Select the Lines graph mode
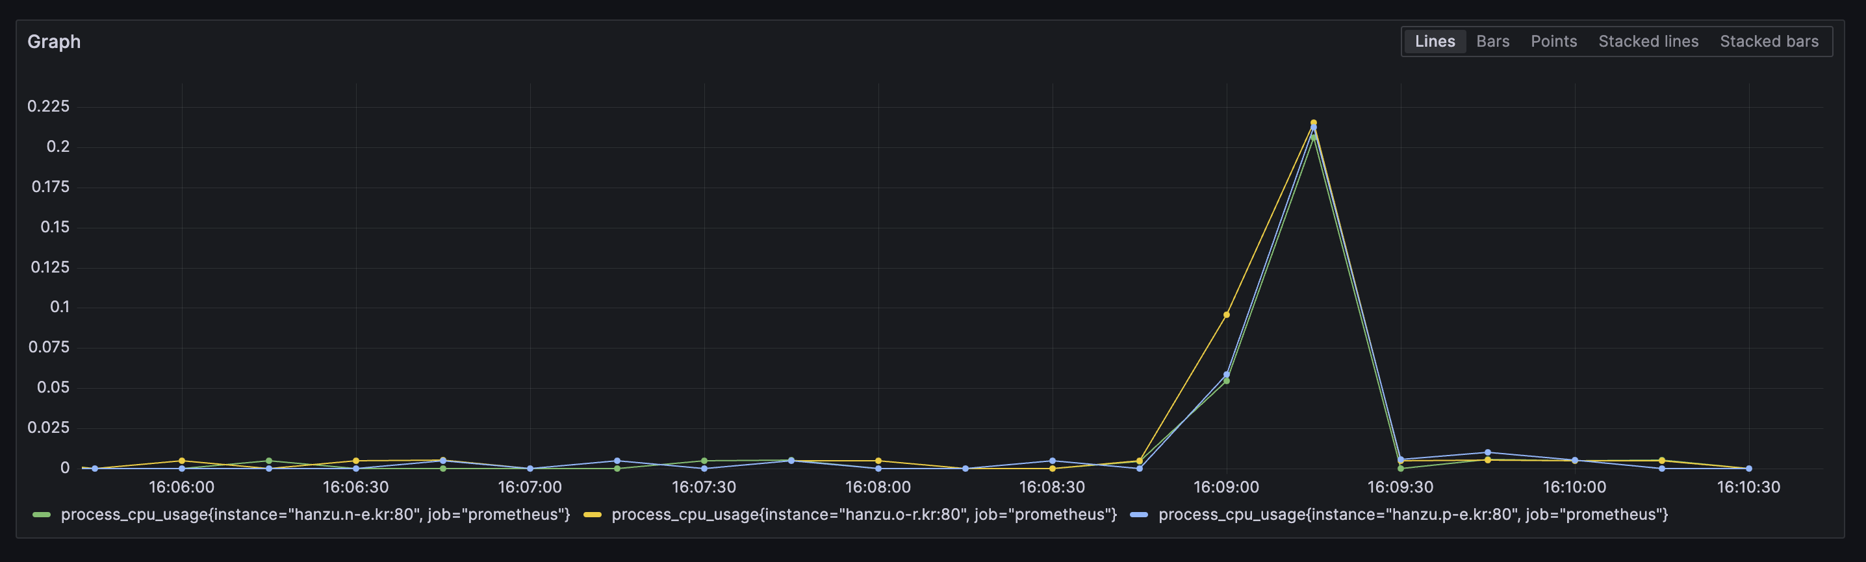1866x562 pixels. pos(1435,42)
